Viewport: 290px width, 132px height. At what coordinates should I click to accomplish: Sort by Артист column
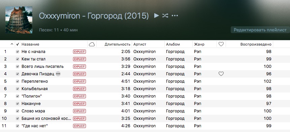coord(140,44)
